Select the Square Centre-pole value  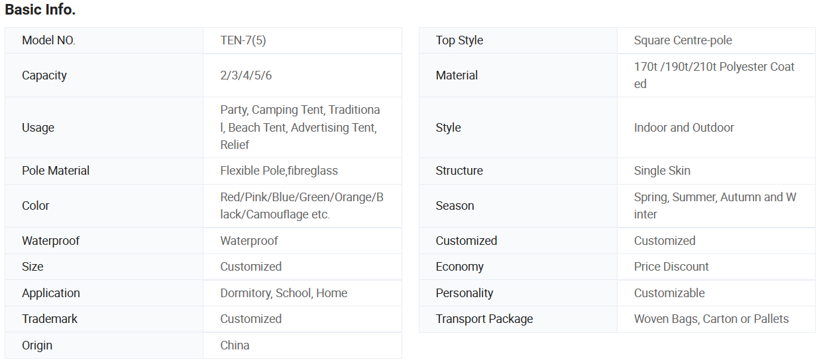pyautogui.click(x=683, y=40)
